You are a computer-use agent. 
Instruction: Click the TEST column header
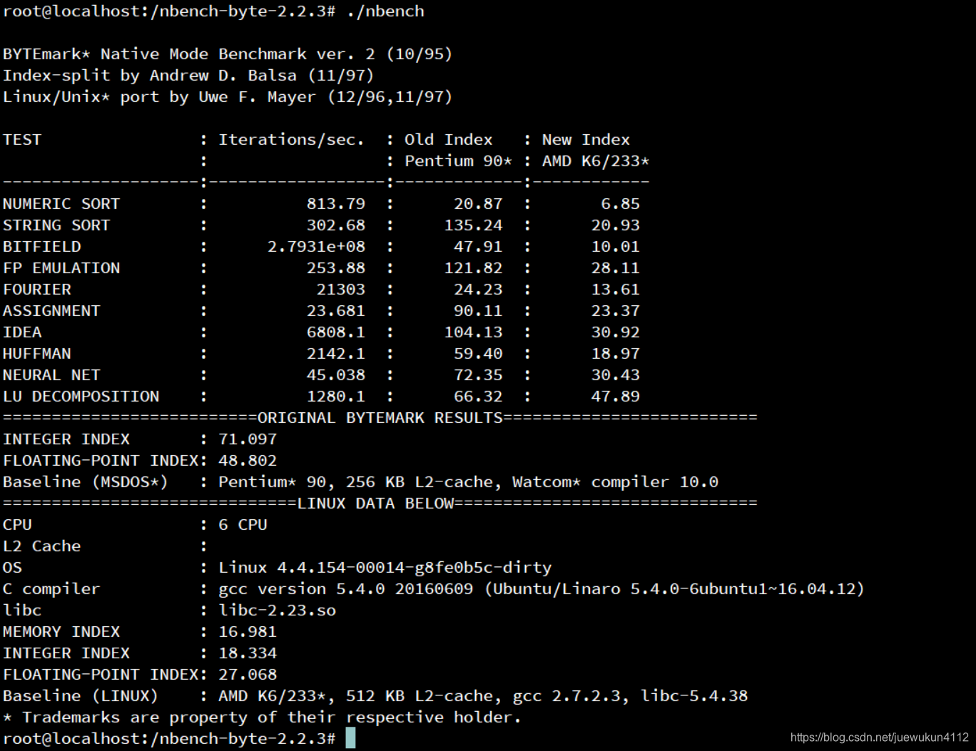(x=22, y=140)
